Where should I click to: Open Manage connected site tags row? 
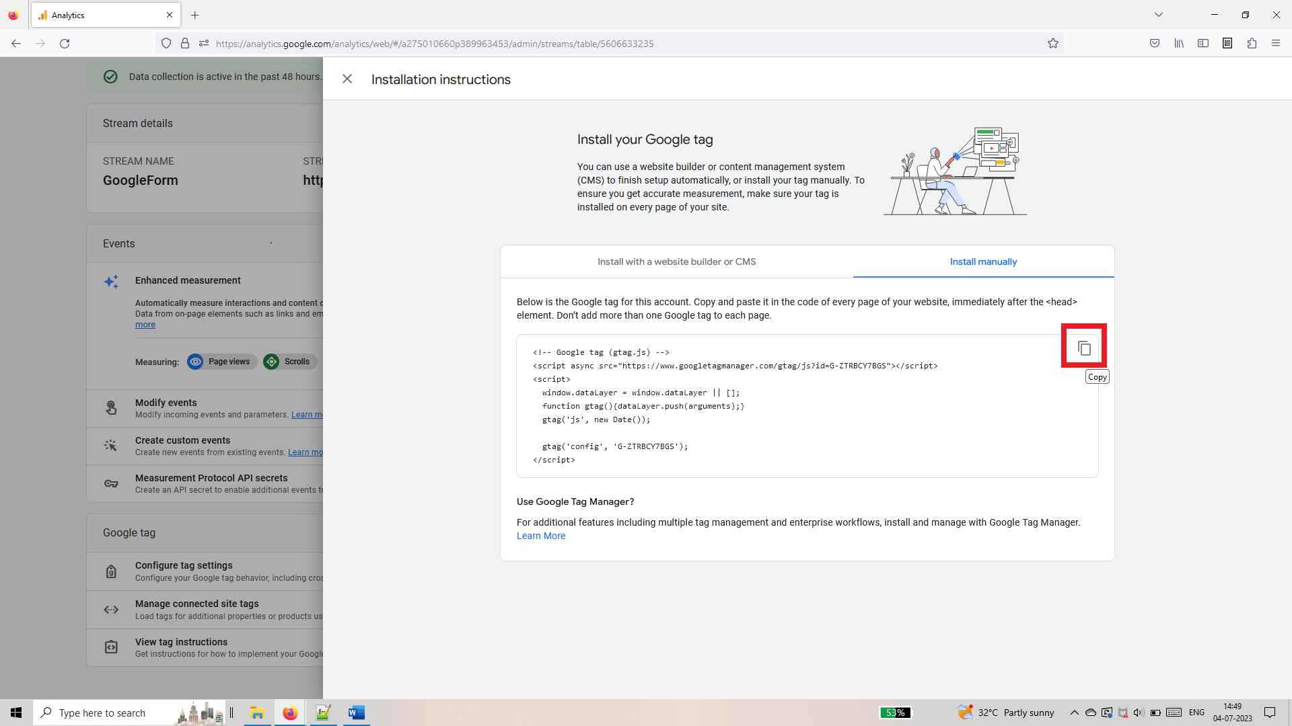(x=205, y=610)
